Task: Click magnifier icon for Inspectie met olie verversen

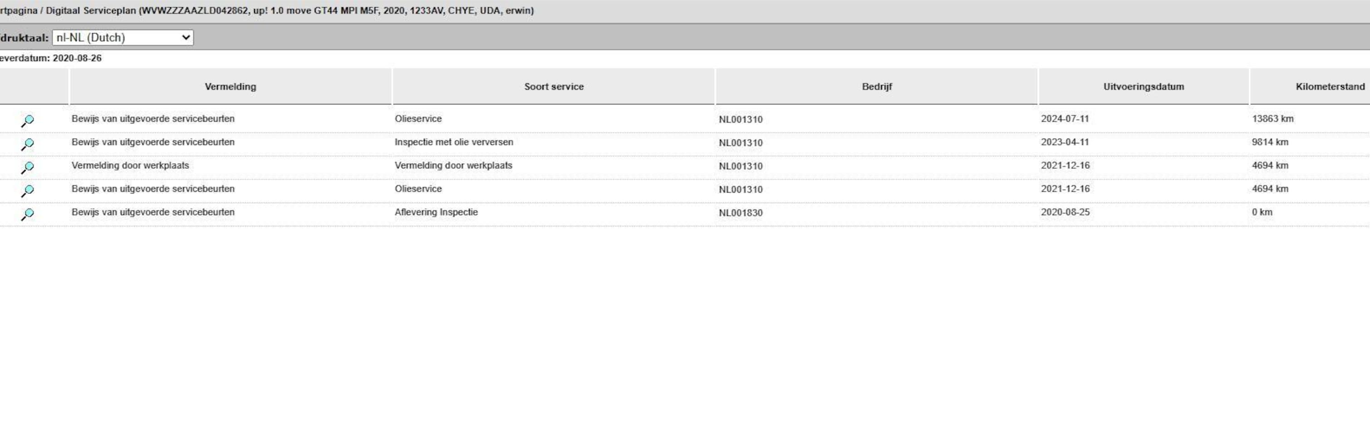Action: tap(27, 144)
